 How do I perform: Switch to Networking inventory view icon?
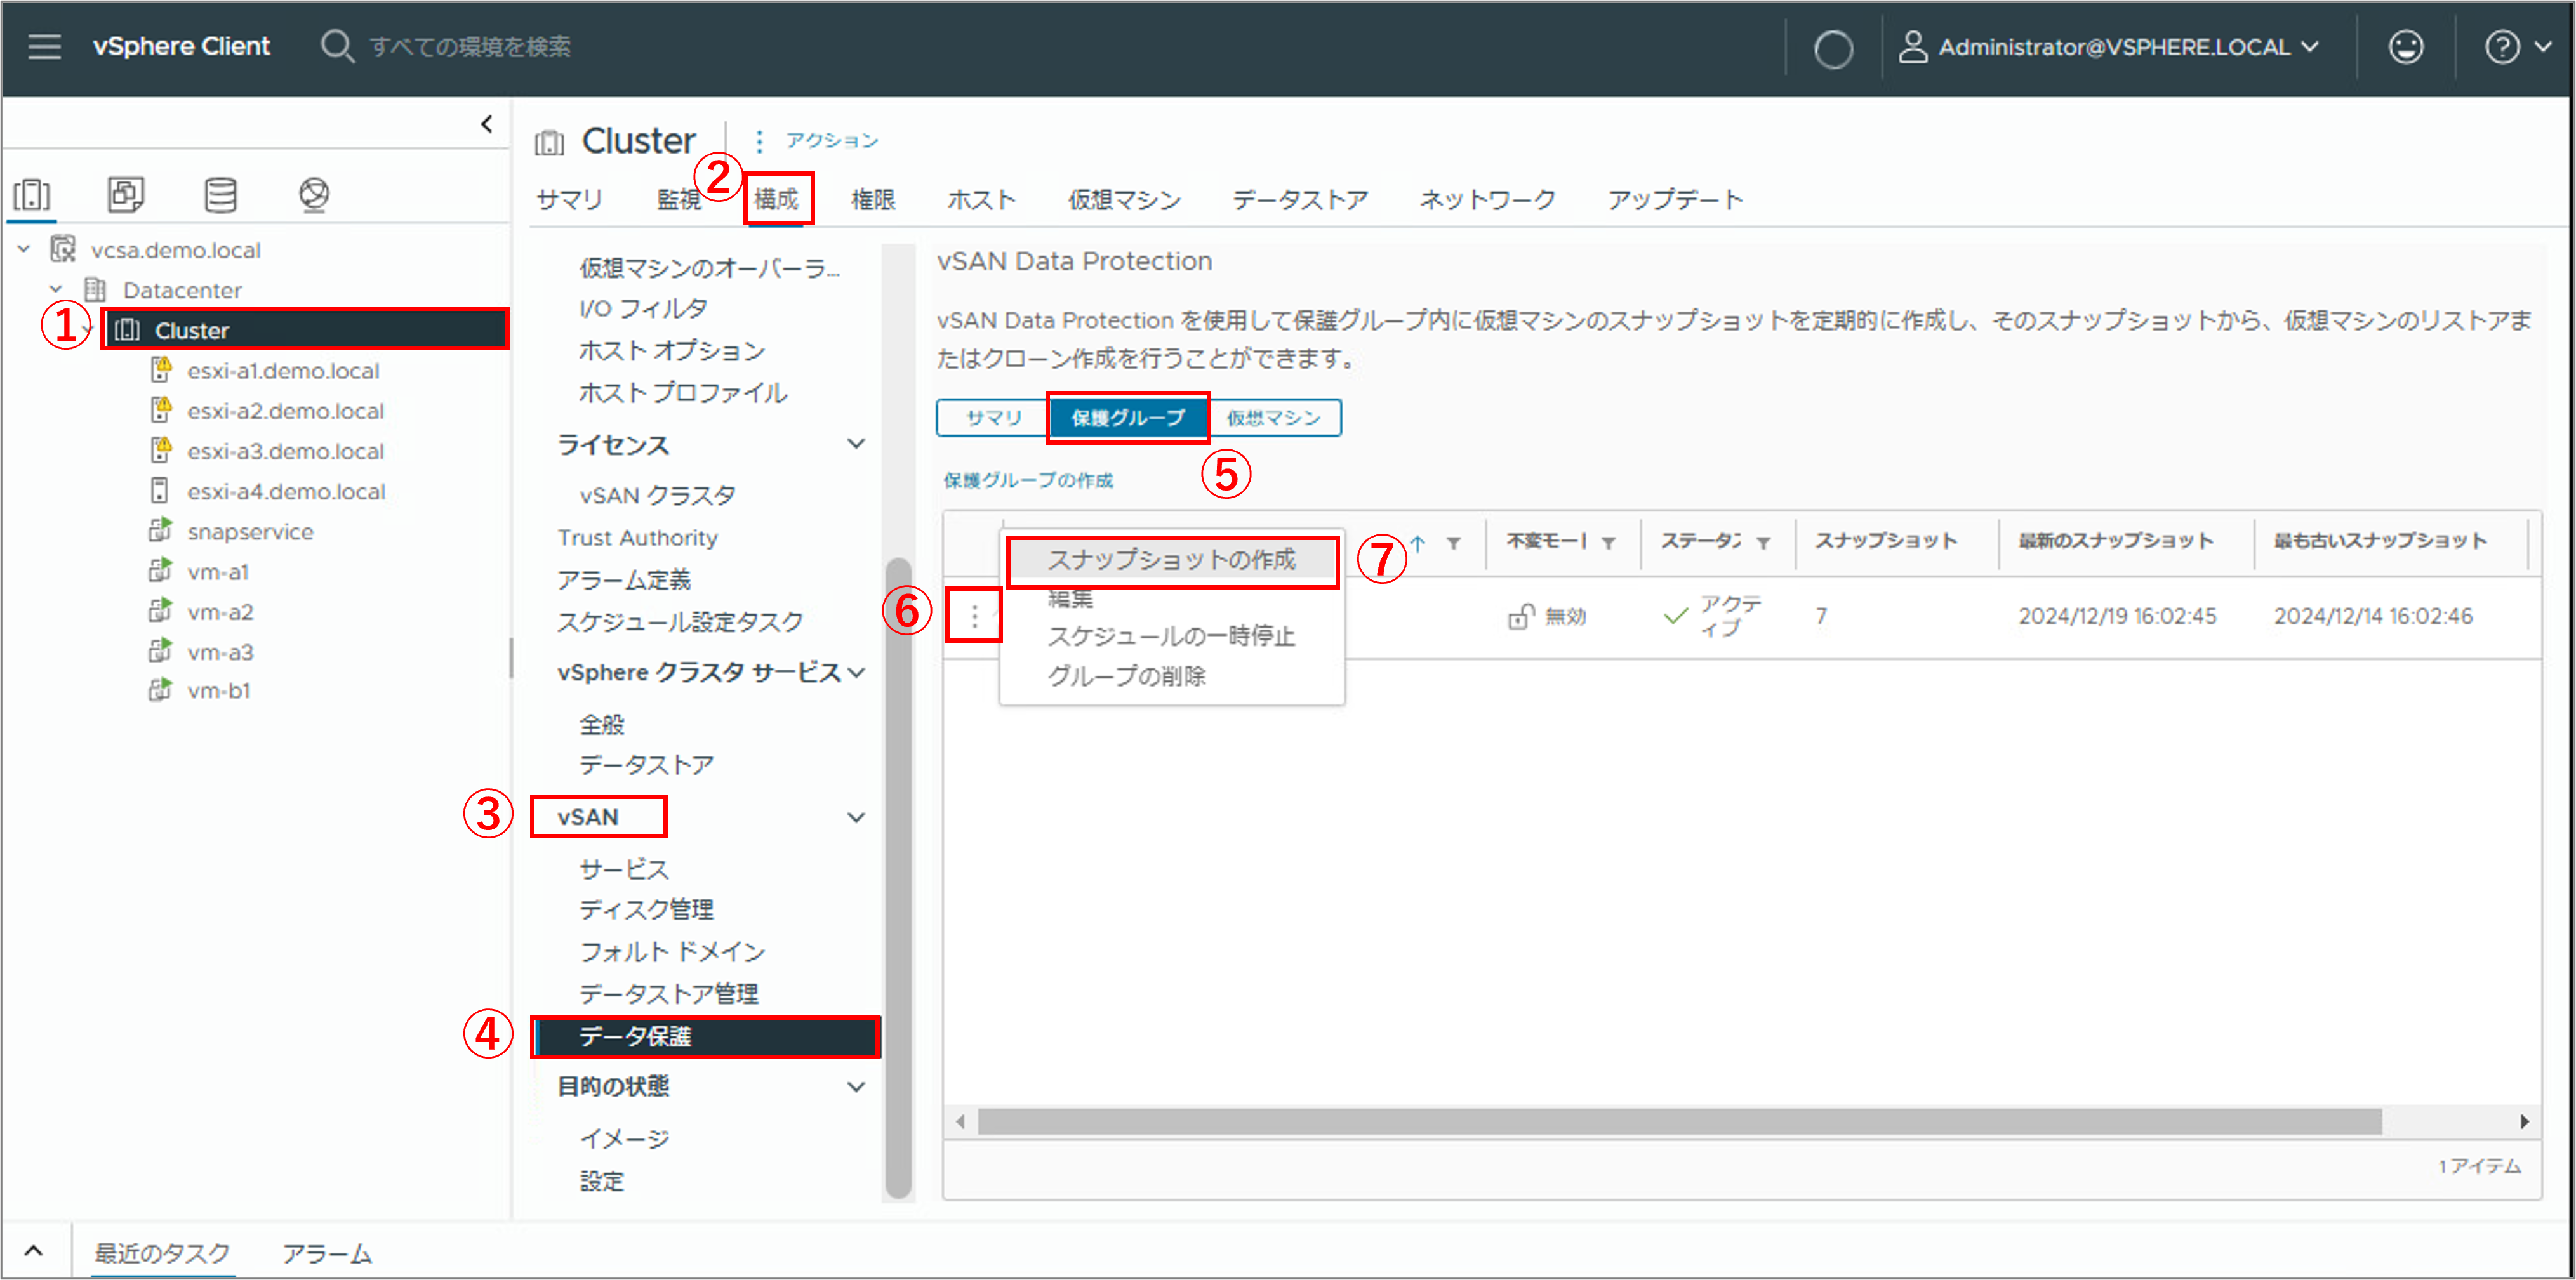click(x=314, y=194)
